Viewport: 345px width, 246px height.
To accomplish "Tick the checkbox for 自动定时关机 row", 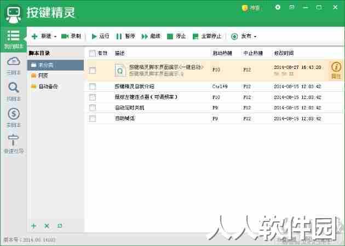I will pyautogui.click(x=93, y=108).
